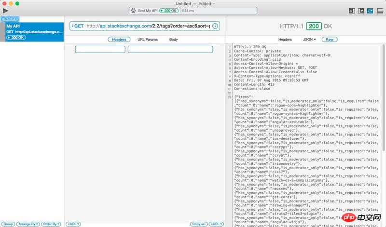Click the 'struts2-tiles3-plugin' name text
This screenshot has height=227, width=386.
click(x=296, y=214)
